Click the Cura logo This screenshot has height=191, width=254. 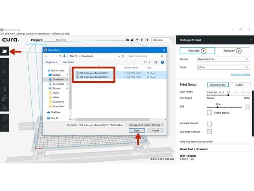[11, 40]
